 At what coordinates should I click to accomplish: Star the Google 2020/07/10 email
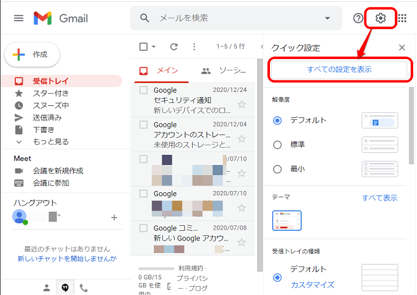pyautogui.click(x=241, y=207)
